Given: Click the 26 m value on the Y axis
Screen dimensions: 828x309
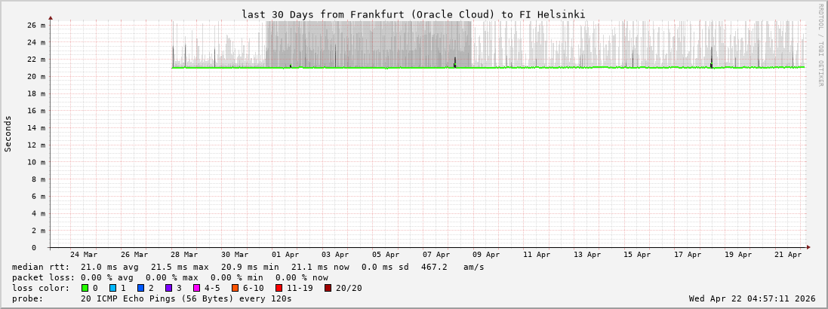Looking at the screenshot, I should (38, 25).
